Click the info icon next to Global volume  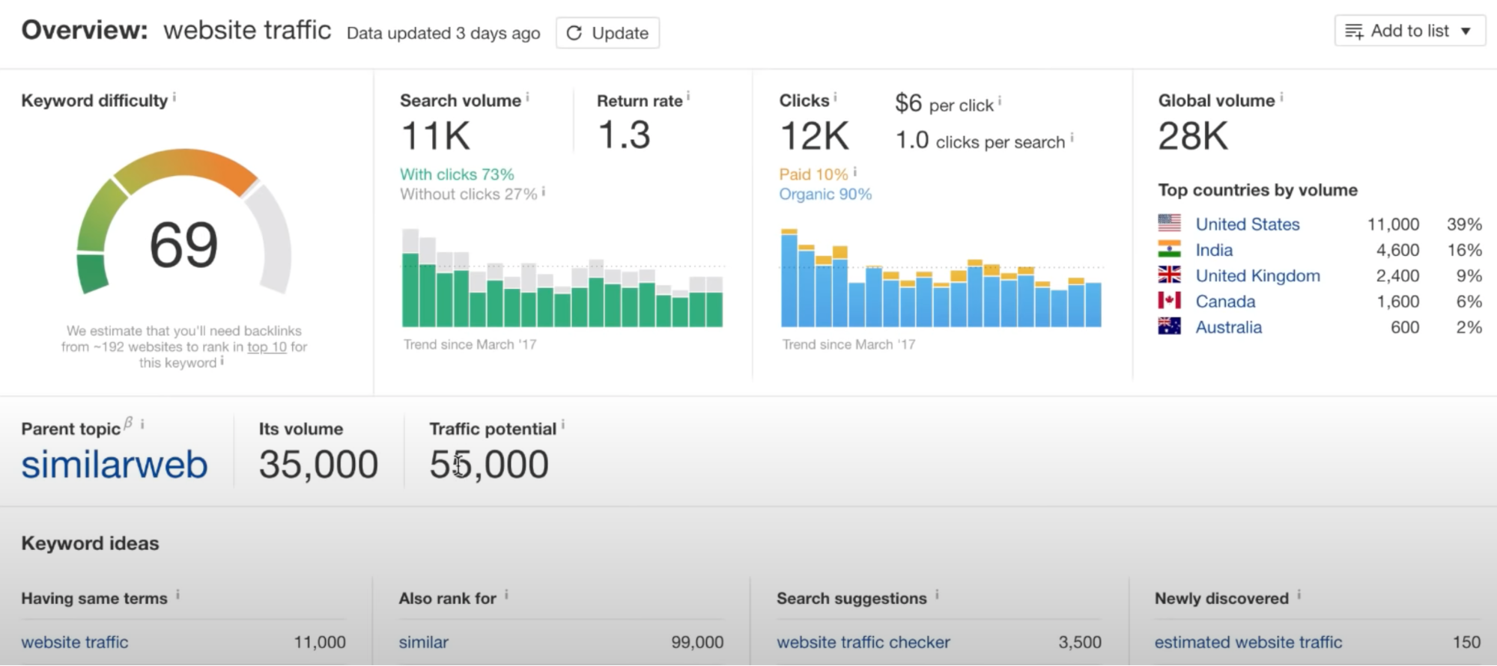pyautogui.click(x=1281, y=97)
